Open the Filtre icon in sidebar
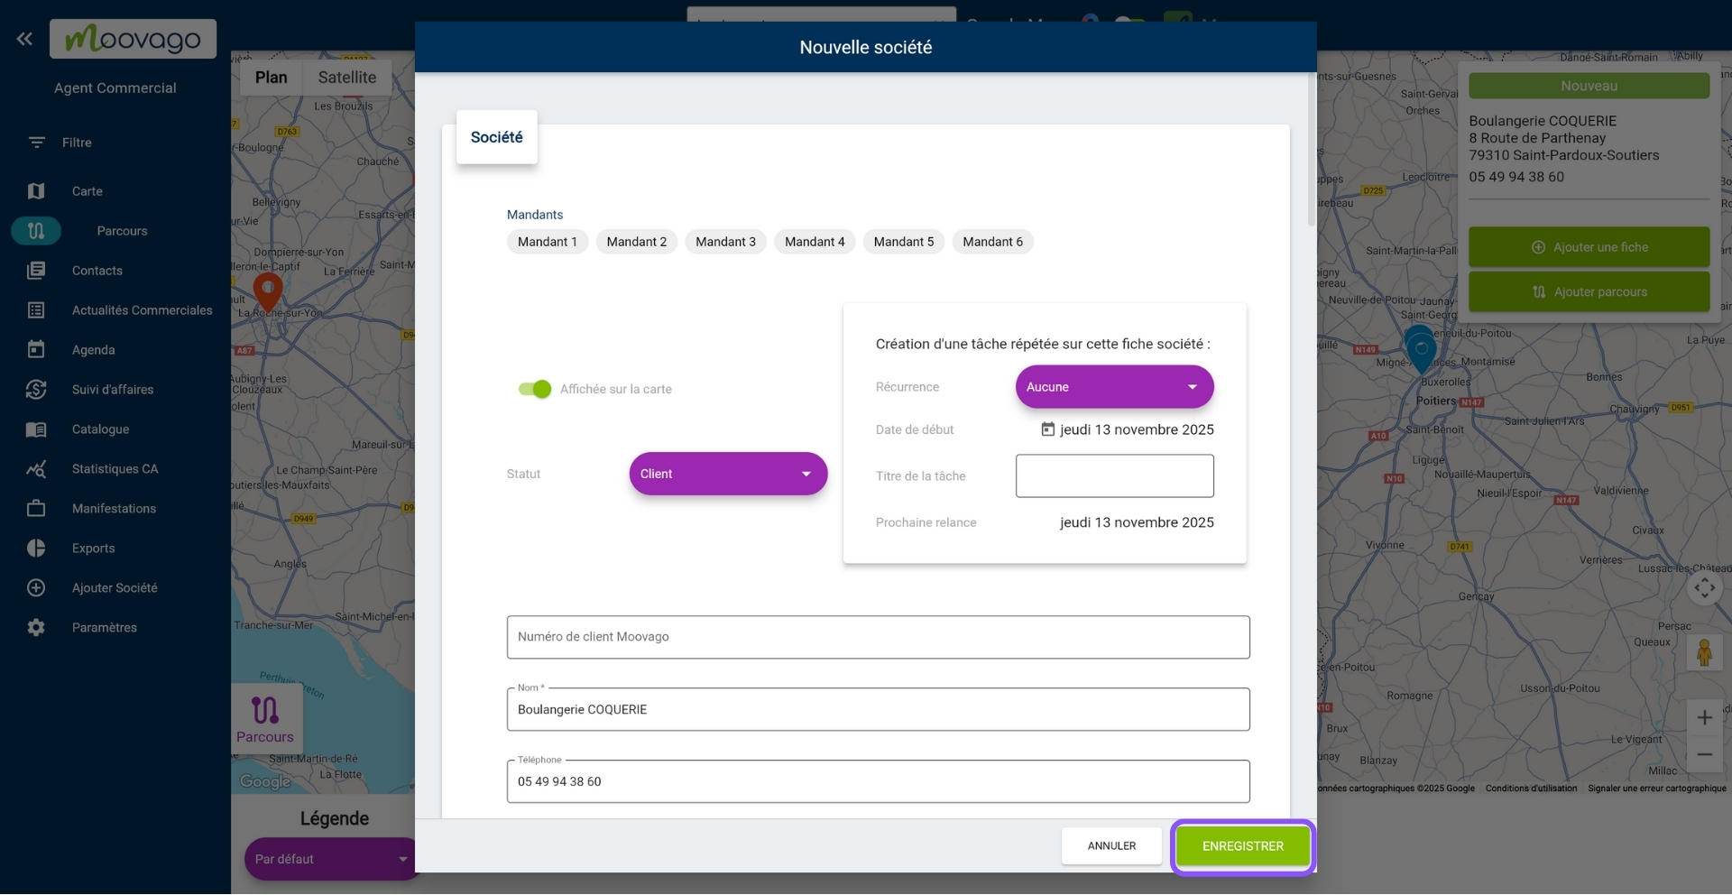Image resolution: width=1732 pixels, height=895 pixels. (36, 143)
